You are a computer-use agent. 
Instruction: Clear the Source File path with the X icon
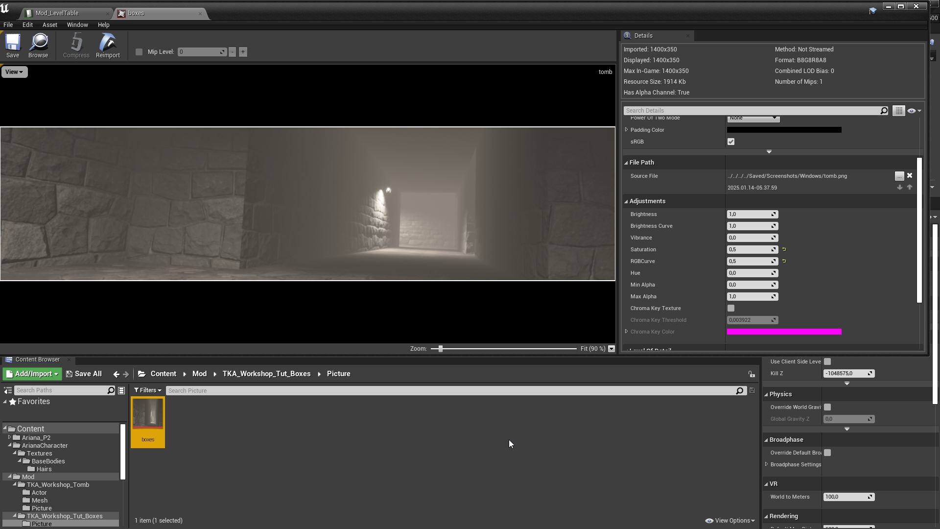pyautogui.click(x=910, y=176)
